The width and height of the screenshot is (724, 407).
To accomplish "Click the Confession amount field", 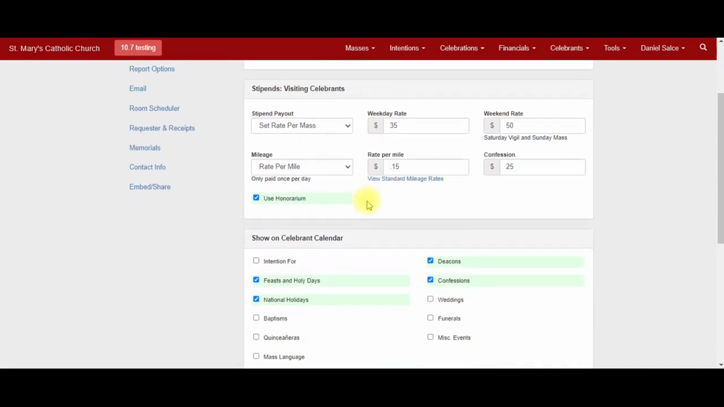I will [542, 167].
